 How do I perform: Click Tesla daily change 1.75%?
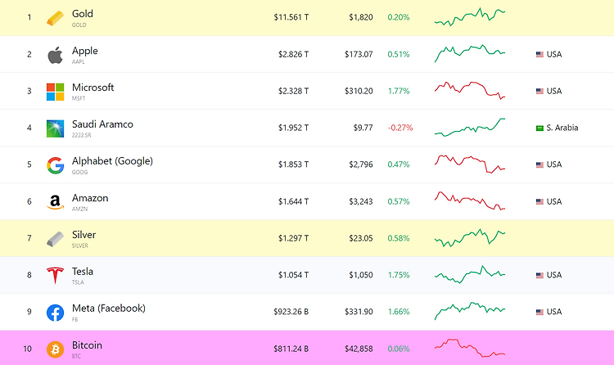399,275
